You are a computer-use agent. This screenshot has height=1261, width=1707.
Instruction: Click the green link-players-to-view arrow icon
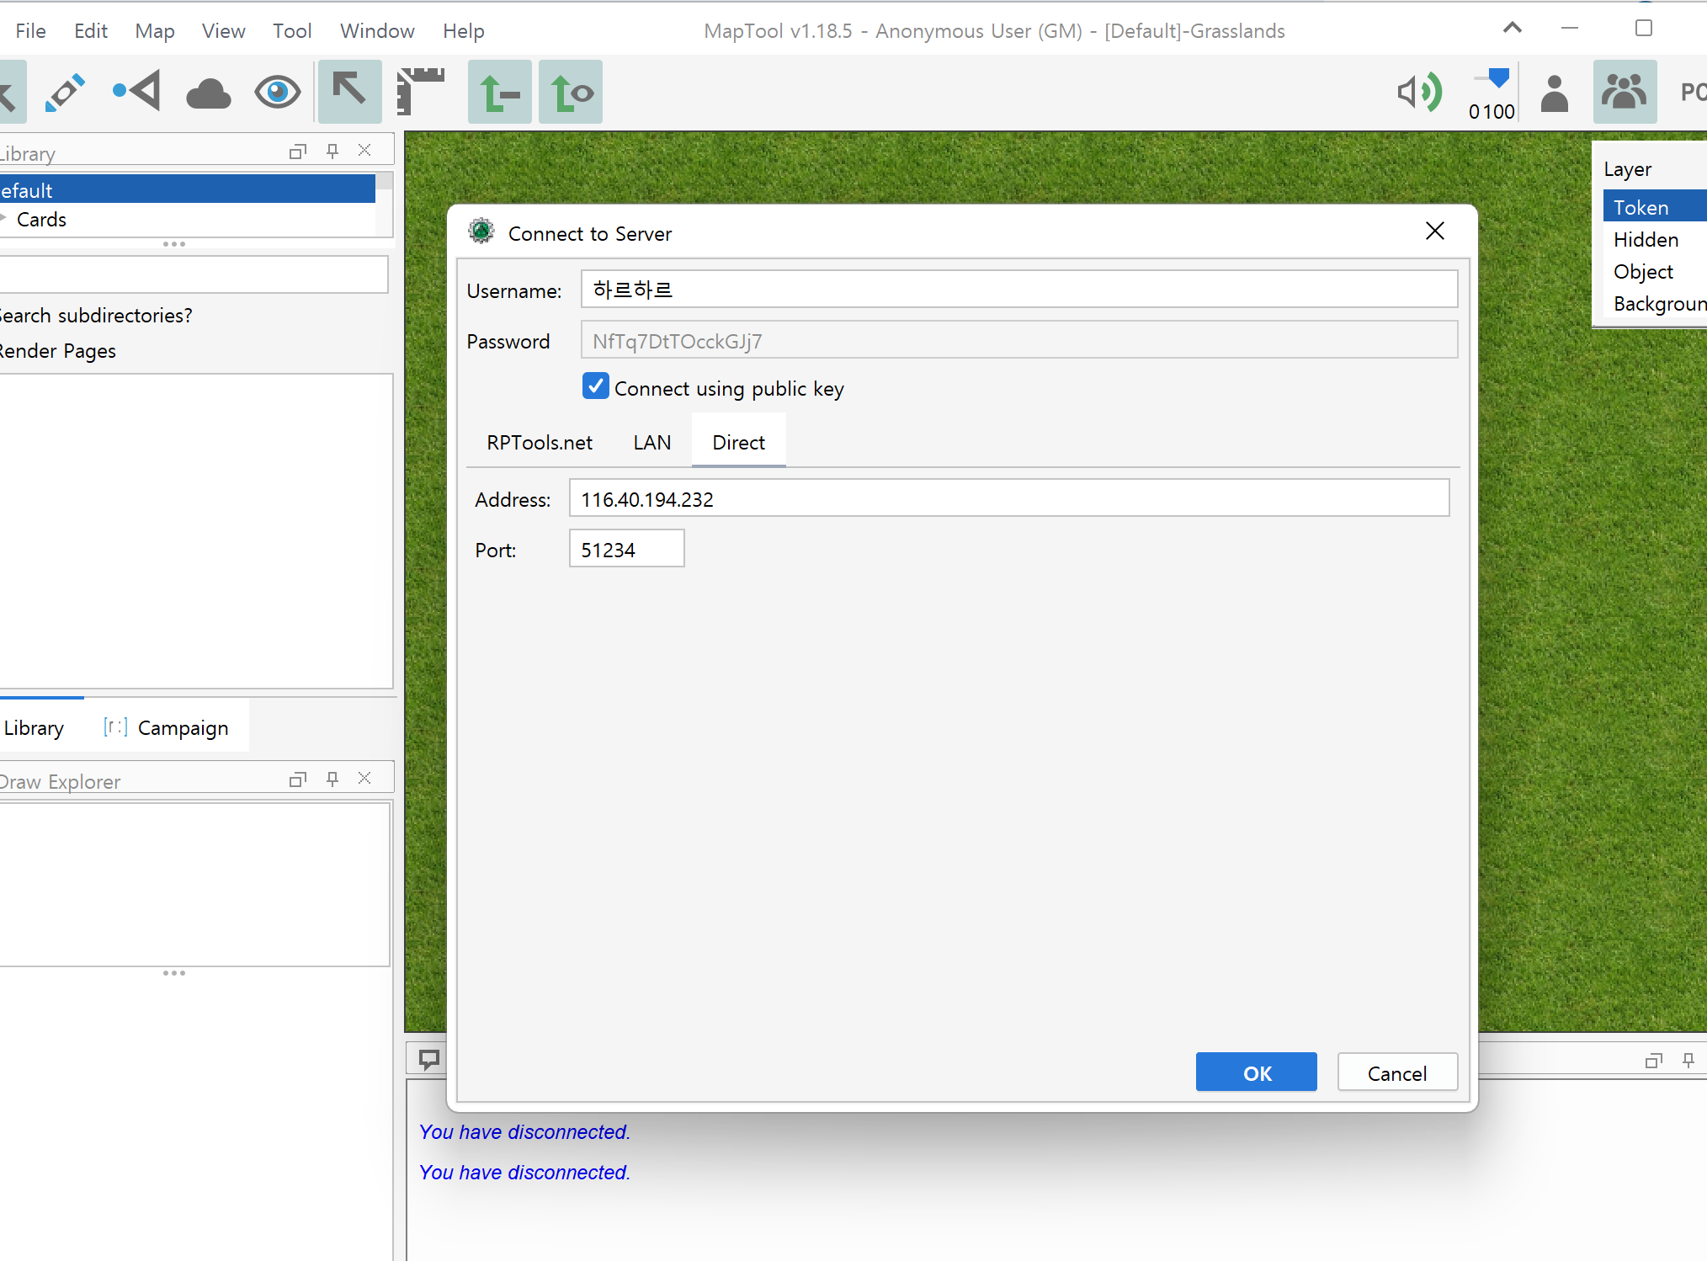click(500, 92)
